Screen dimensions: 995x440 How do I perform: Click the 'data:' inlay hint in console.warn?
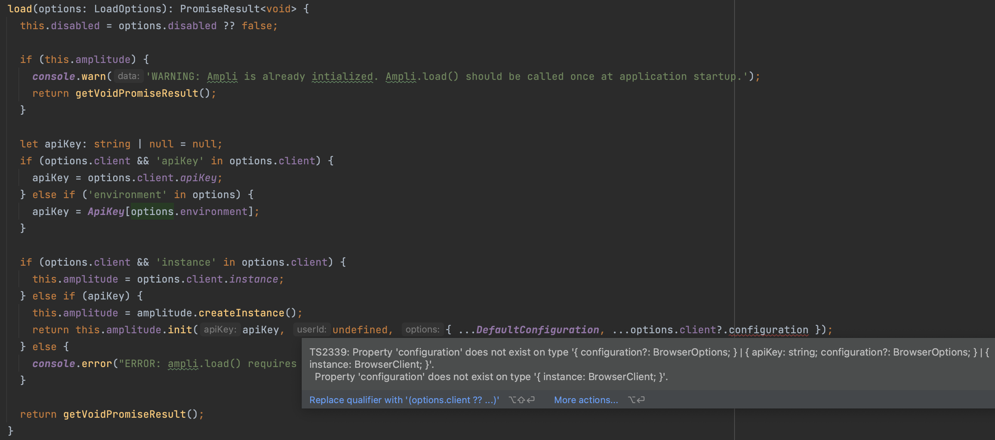pos(128,76)
